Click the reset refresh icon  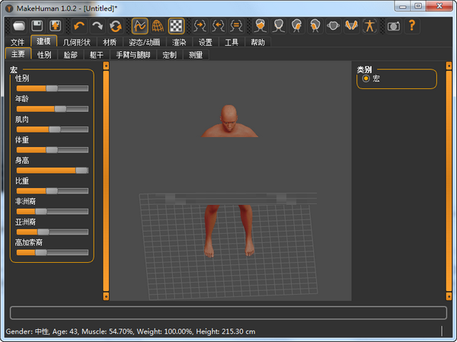tap(115, 26)
